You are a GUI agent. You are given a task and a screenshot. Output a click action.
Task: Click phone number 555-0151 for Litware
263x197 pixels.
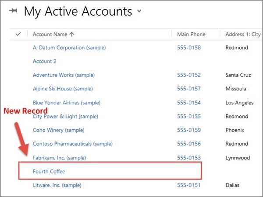pyautogui.click(x=189, y=185)
